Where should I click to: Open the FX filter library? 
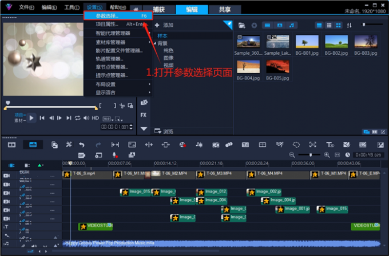144,115
